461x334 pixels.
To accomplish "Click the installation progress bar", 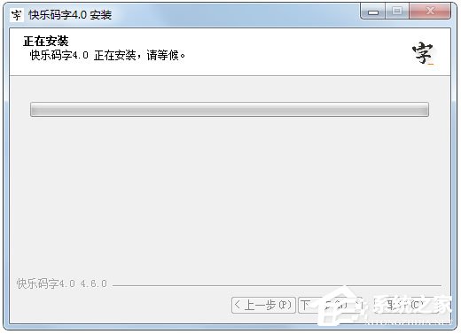I will click(230, 109).
